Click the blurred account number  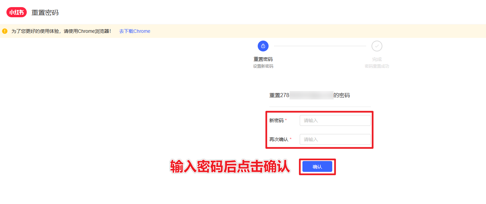tap(311, 95)
